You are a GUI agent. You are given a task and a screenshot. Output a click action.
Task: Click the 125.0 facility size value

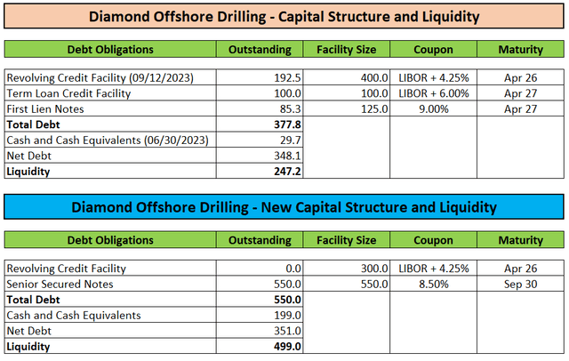(374, 108)
